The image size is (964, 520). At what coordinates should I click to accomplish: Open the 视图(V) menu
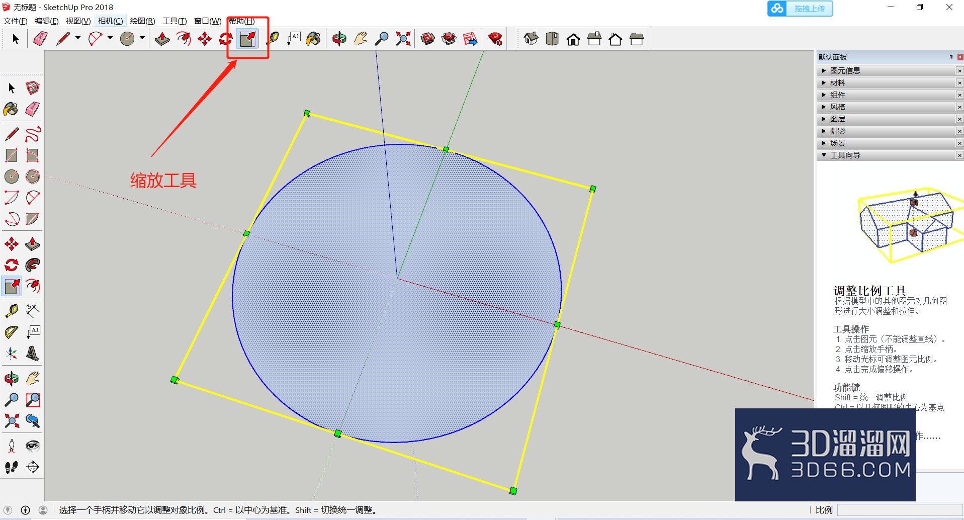pyautogui.click(x=78, y=21)
